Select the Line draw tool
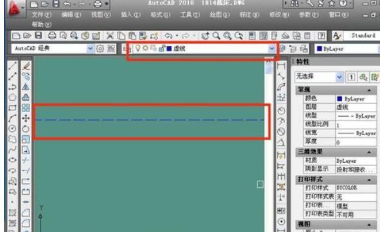This screenshot has width=380, height=232. pos(13,65)
